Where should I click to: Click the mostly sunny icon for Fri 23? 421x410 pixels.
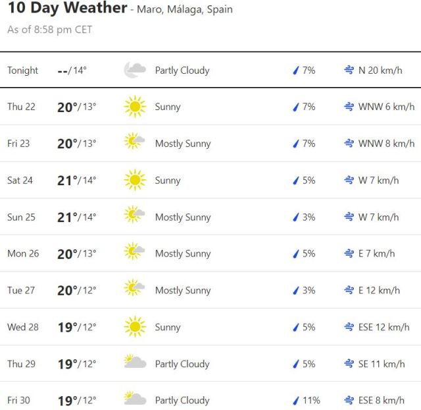135,144
